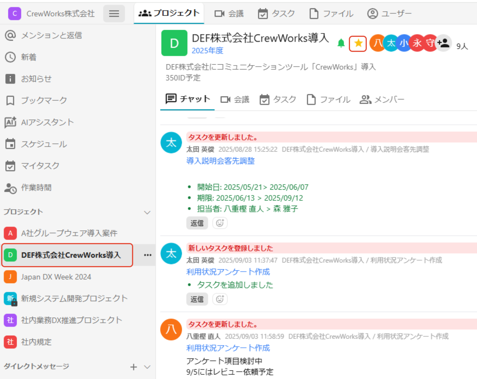
Task: Open the ユーザー top navigation tab
Action: pyautogui.click(x=389, y=14)
